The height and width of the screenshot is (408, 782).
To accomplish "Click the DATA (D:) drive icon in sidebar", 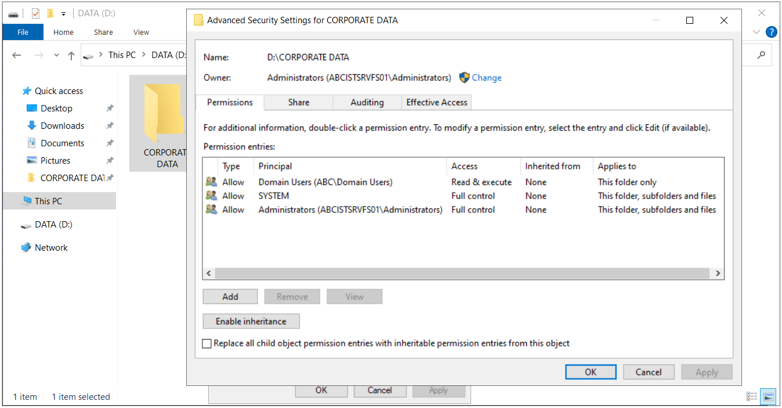I will tap(26, 225).
